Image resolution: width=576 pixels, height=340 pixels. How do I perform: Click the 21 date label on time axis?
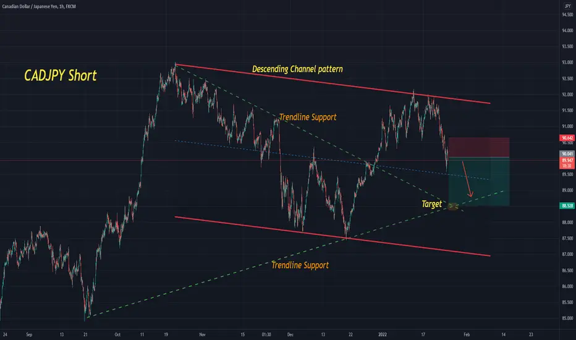(85, 334)
